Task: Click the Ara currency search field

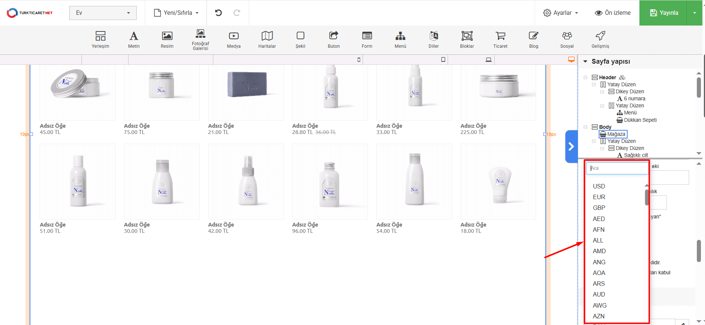Action: click(617, 168)
